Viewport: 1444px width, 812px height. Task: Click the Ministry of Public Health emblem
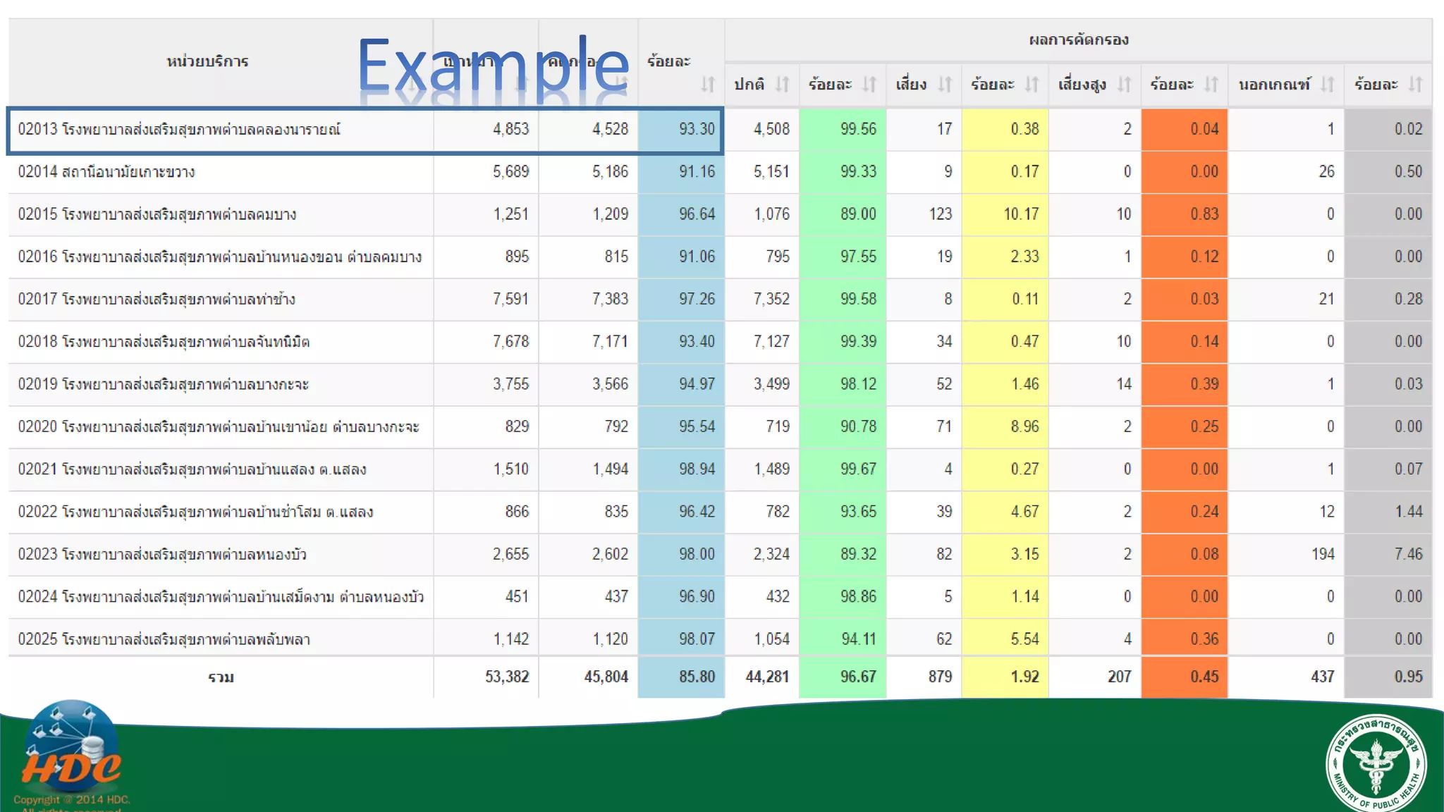(1376, 763)
